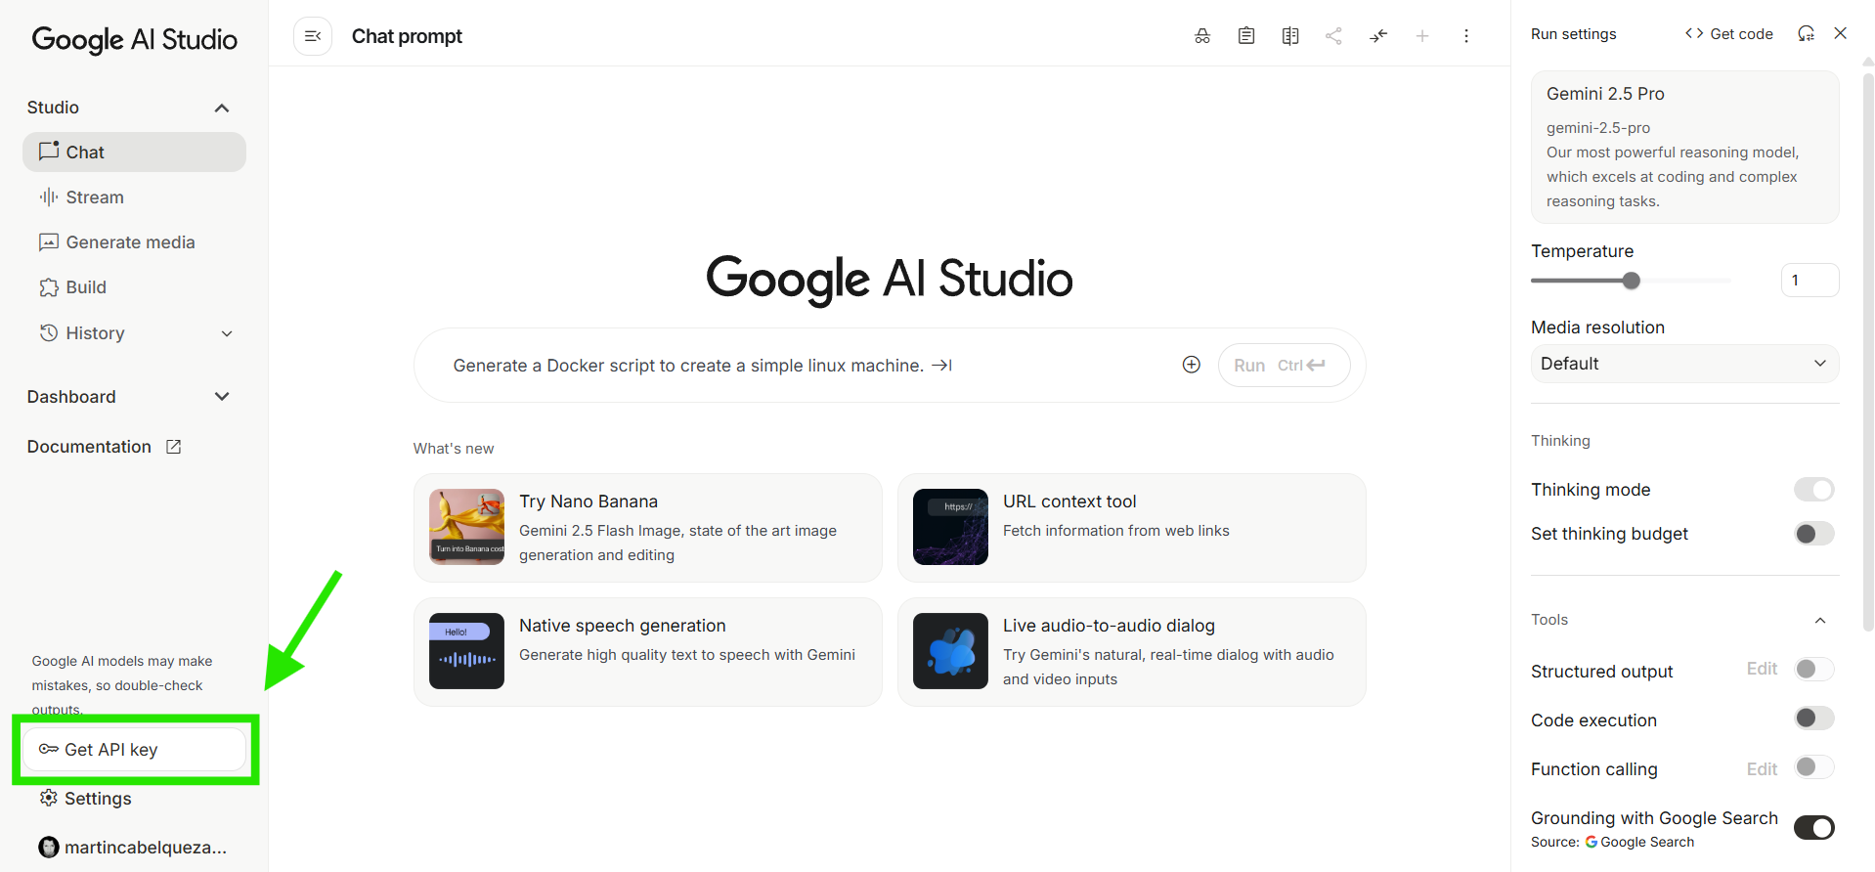Click the AI models mistakes disclaimer text
The width and height of the screenshot is (1875, 872).
[x=122, y=685]
